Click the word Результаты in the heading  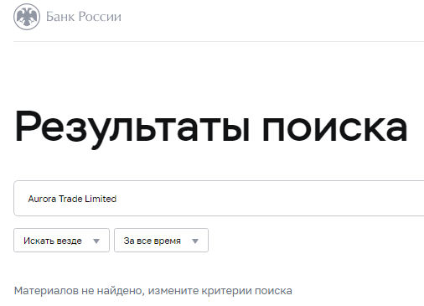coord(132,128)
